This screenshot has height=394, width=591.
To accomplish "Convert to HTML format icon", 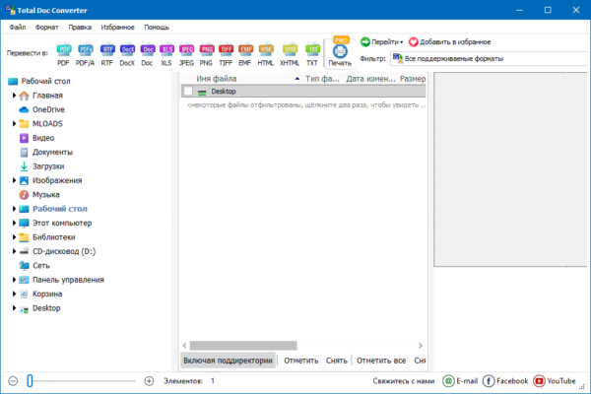I will tap(266, 49).
